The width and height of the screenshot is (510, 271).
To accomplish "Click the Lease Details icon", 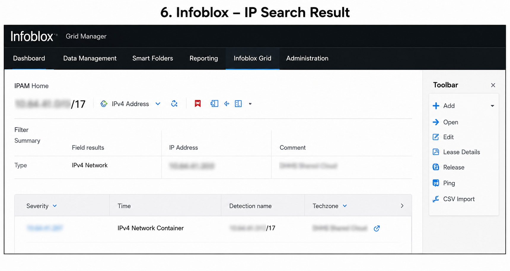I will (x=436, y=152).
